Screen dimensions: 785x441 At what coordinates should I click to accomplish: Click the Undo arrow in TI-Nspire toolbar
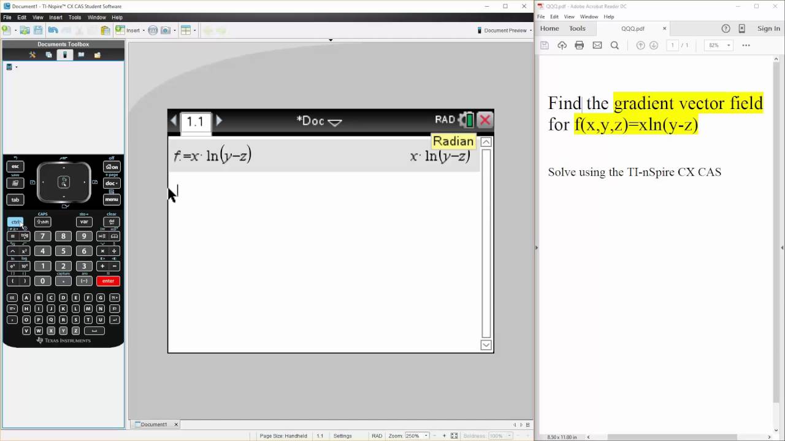click(x=53, y=30)
